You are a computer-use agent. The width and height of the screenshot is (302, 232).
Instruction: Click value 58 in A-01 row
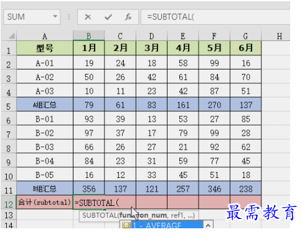coord(183,63)
